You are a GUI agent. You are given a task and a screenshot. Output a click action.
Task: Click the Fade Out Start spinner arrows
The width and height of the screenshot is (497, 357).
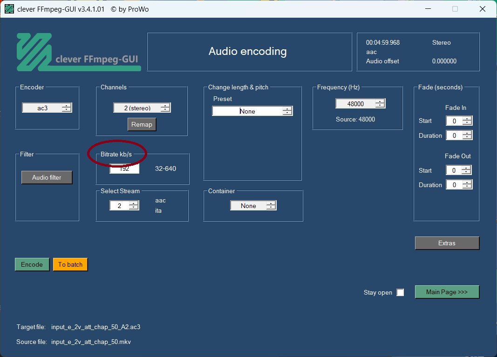(467, 170)
